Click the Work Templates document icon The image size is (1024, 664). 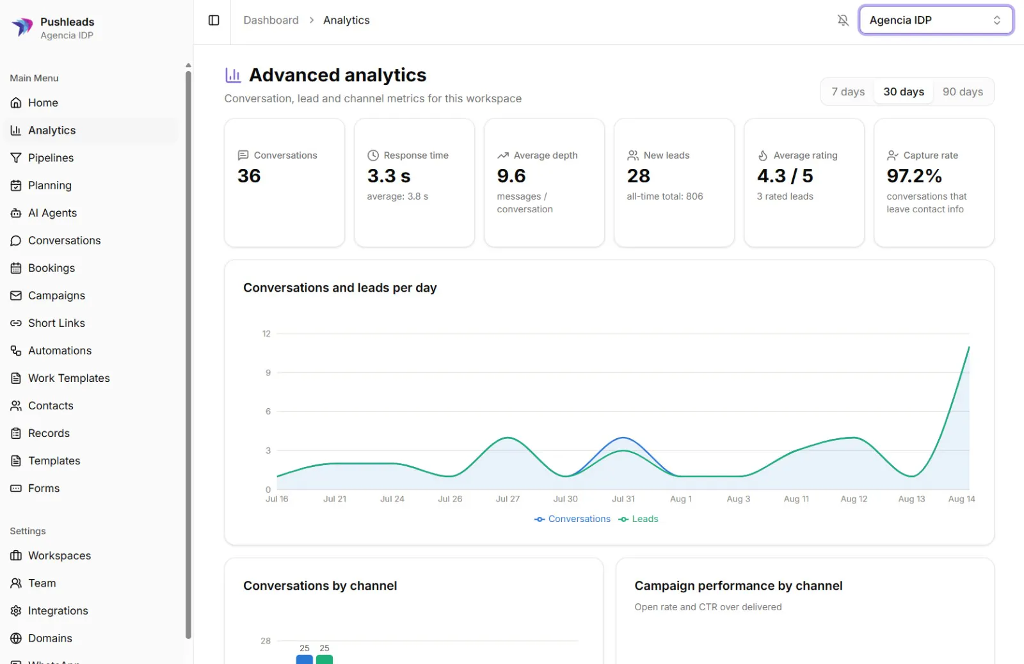(16, 378)
